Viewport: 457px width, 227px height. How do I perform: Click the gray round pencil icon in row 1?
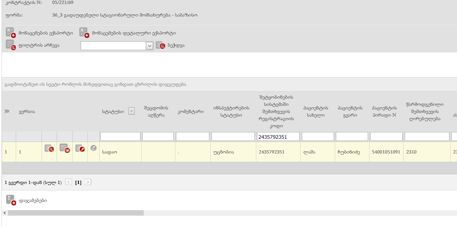(94, 148)
